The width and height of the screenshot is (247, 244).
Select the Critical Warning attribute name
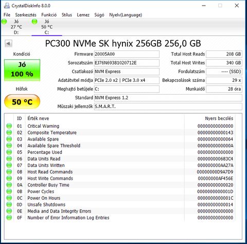(x=43, y=126)
